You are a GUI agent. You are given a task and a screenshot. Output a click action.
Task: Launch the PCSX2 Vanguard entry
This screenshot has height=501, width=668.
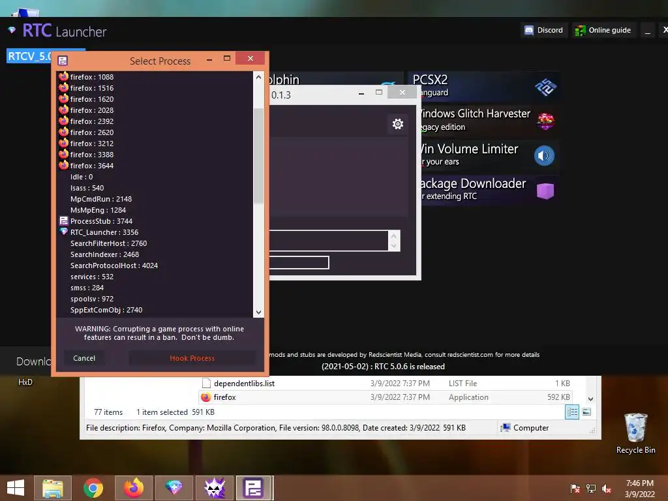coord(484,87)
